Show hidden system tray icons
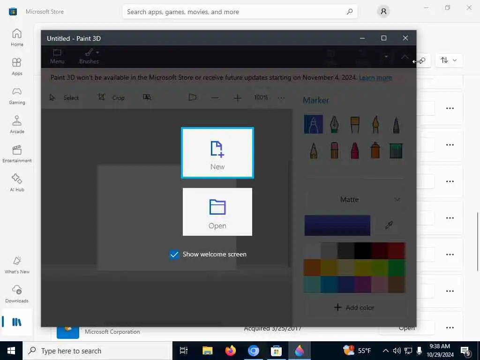The width and height of the screenshot is (480, 360). pyautogui.click(x=386, y=351)
